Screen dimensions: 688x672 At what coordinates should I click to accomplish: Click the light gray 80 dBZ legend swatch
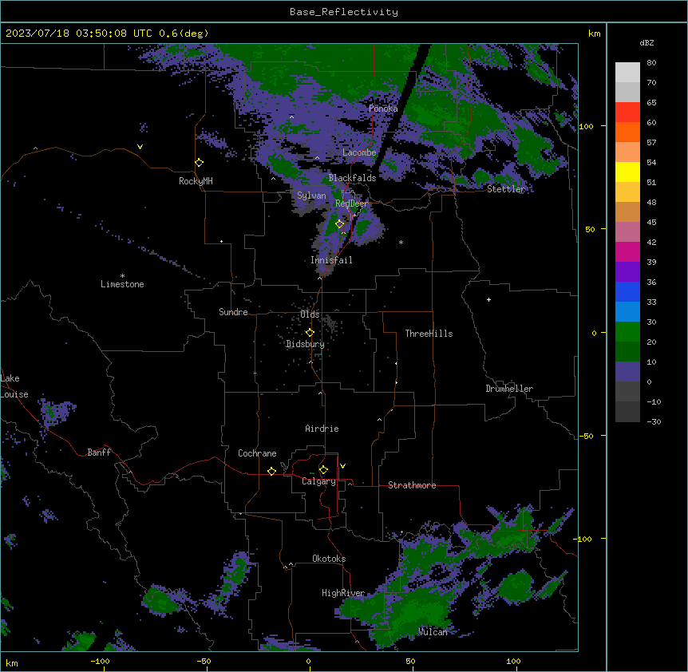pos(627,73)
